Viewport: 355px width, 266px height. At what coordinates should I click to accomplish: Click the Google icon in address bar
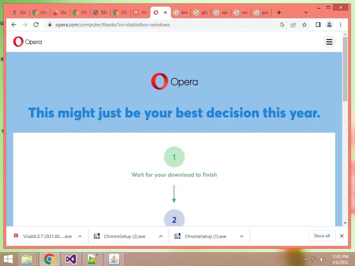click(x=282, y=25)
